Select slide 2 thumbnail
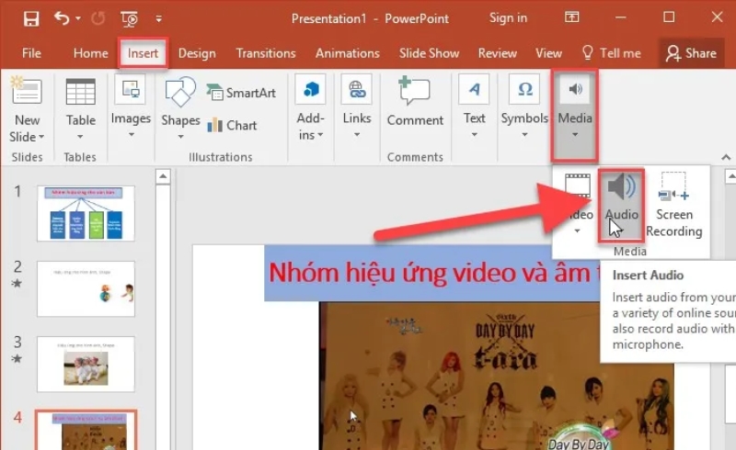 tap(86, 288)
